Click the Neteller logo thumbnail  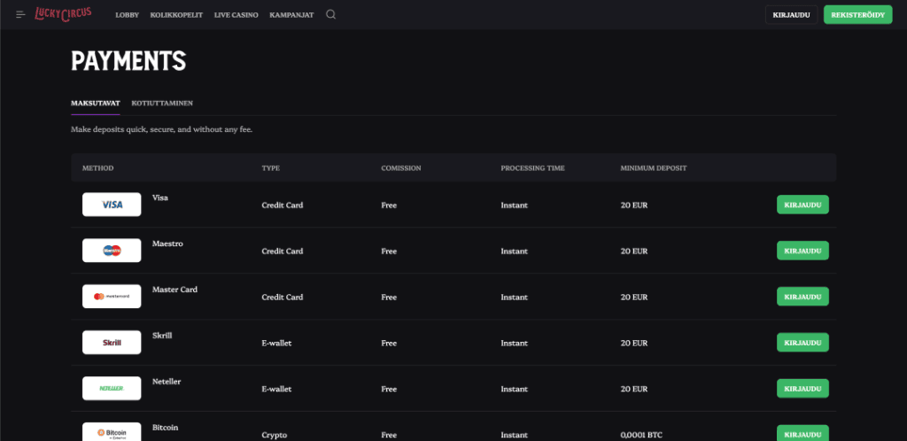click(112, 389)
